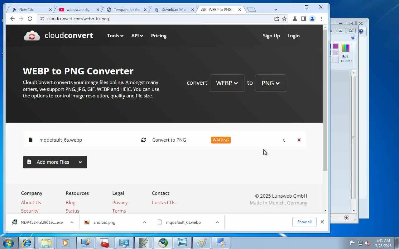Click the Paint window vertical scrollbar
The width and height of the screenshot is (399, 249).
[353, 137]
